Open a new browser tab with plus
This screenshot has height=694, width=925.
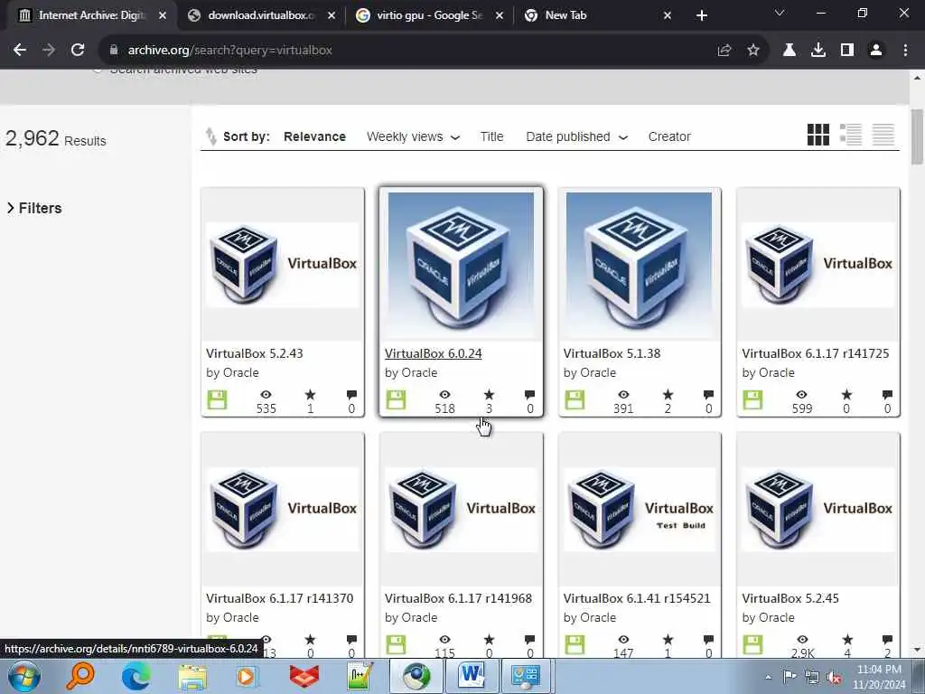pos(701,16)
